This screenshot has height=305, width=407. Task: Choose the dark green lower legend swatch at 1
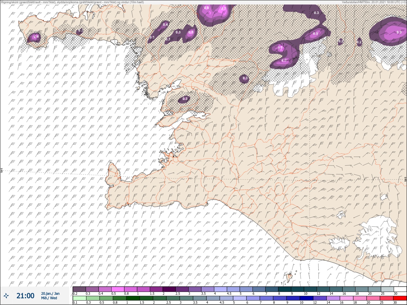click(133, 298)
